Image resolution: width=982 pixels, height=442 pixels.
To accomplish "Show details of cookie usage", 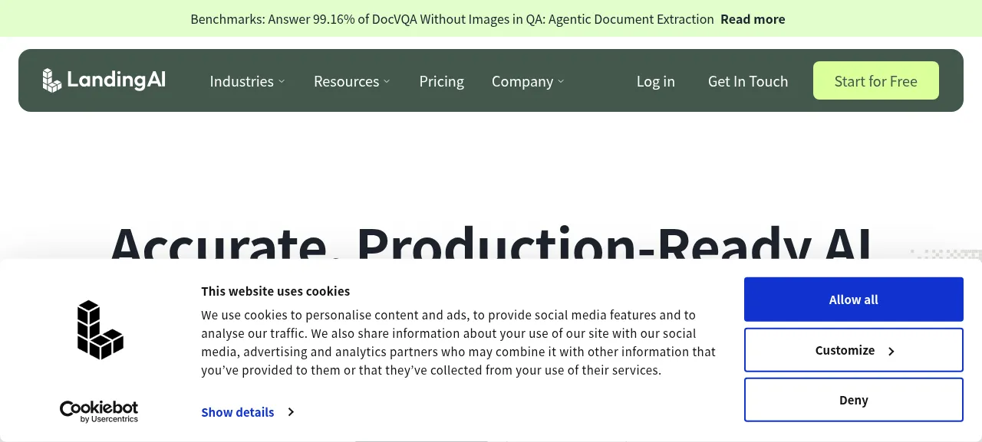I will (x=238, y=412).
